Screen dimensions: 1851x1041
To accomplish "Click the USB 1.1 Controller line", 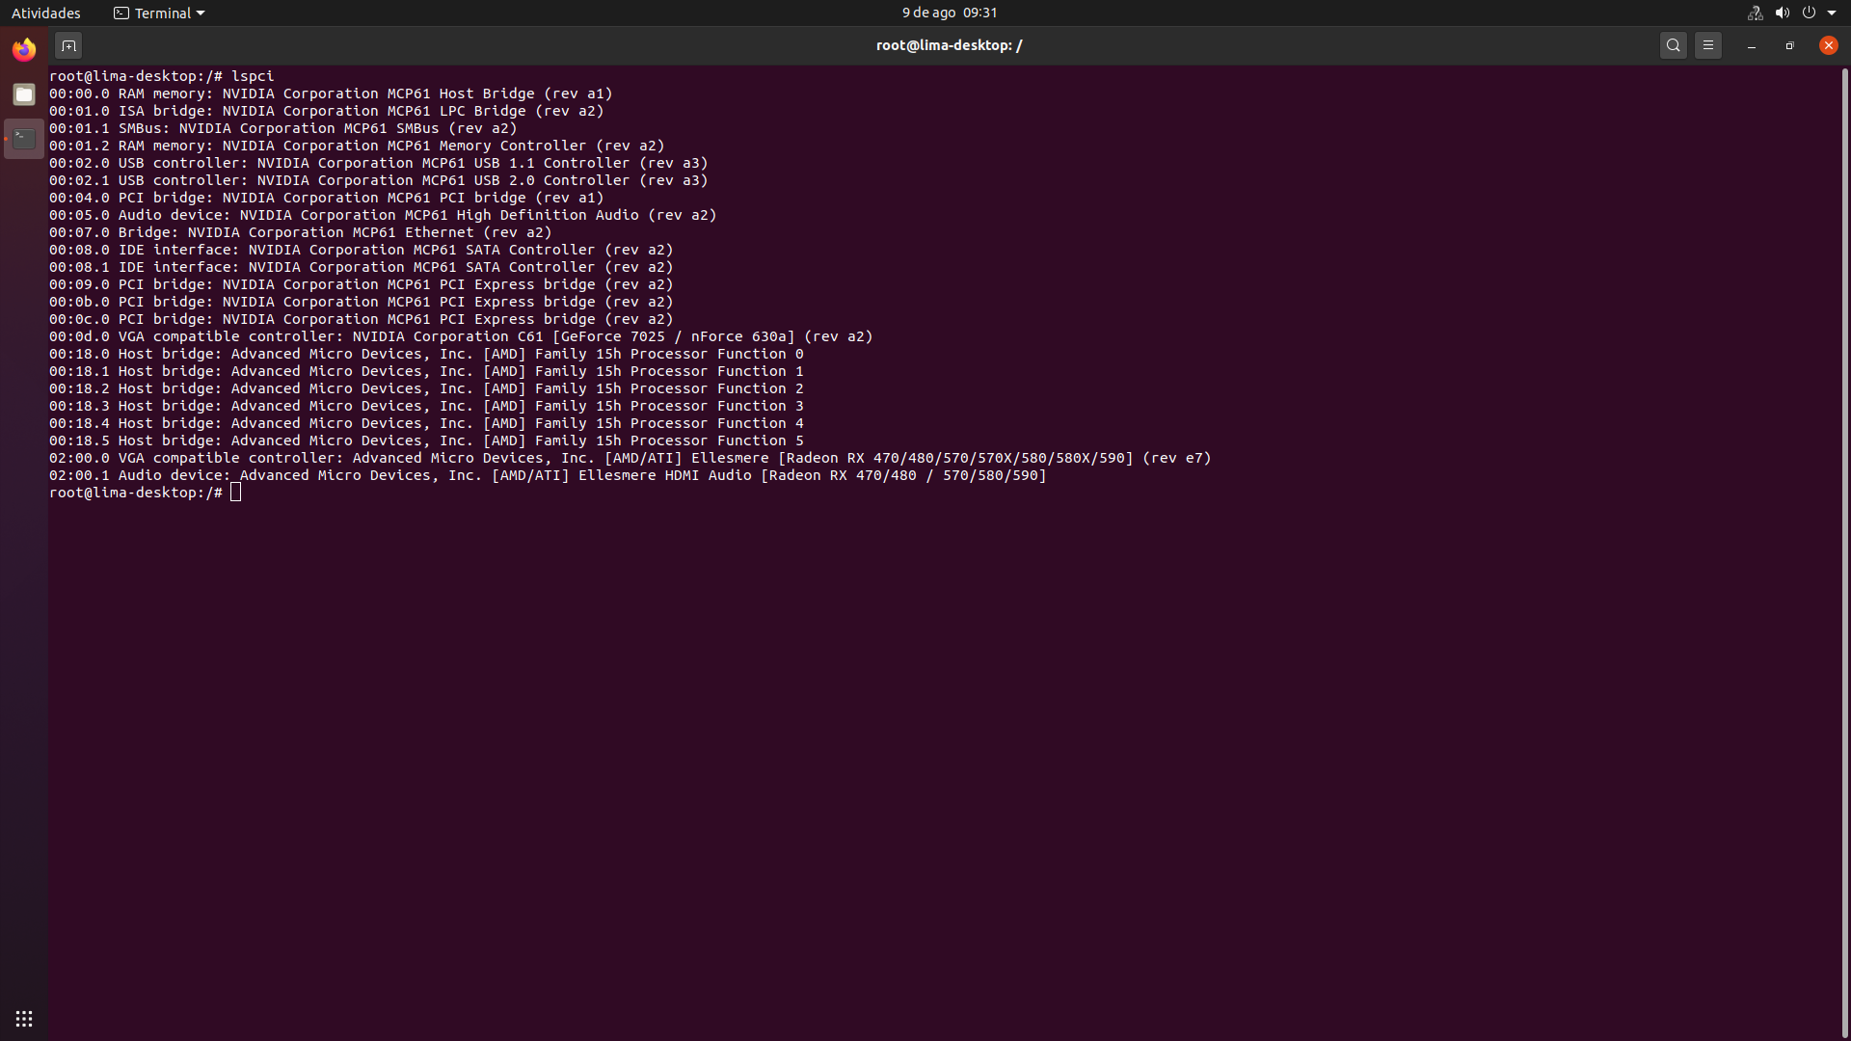I will 379,163.
